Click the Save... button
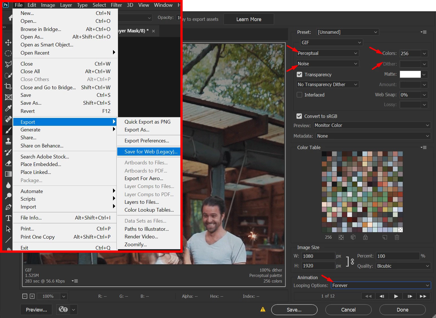This screenshot has width=436, height=318. coord(294,310)
